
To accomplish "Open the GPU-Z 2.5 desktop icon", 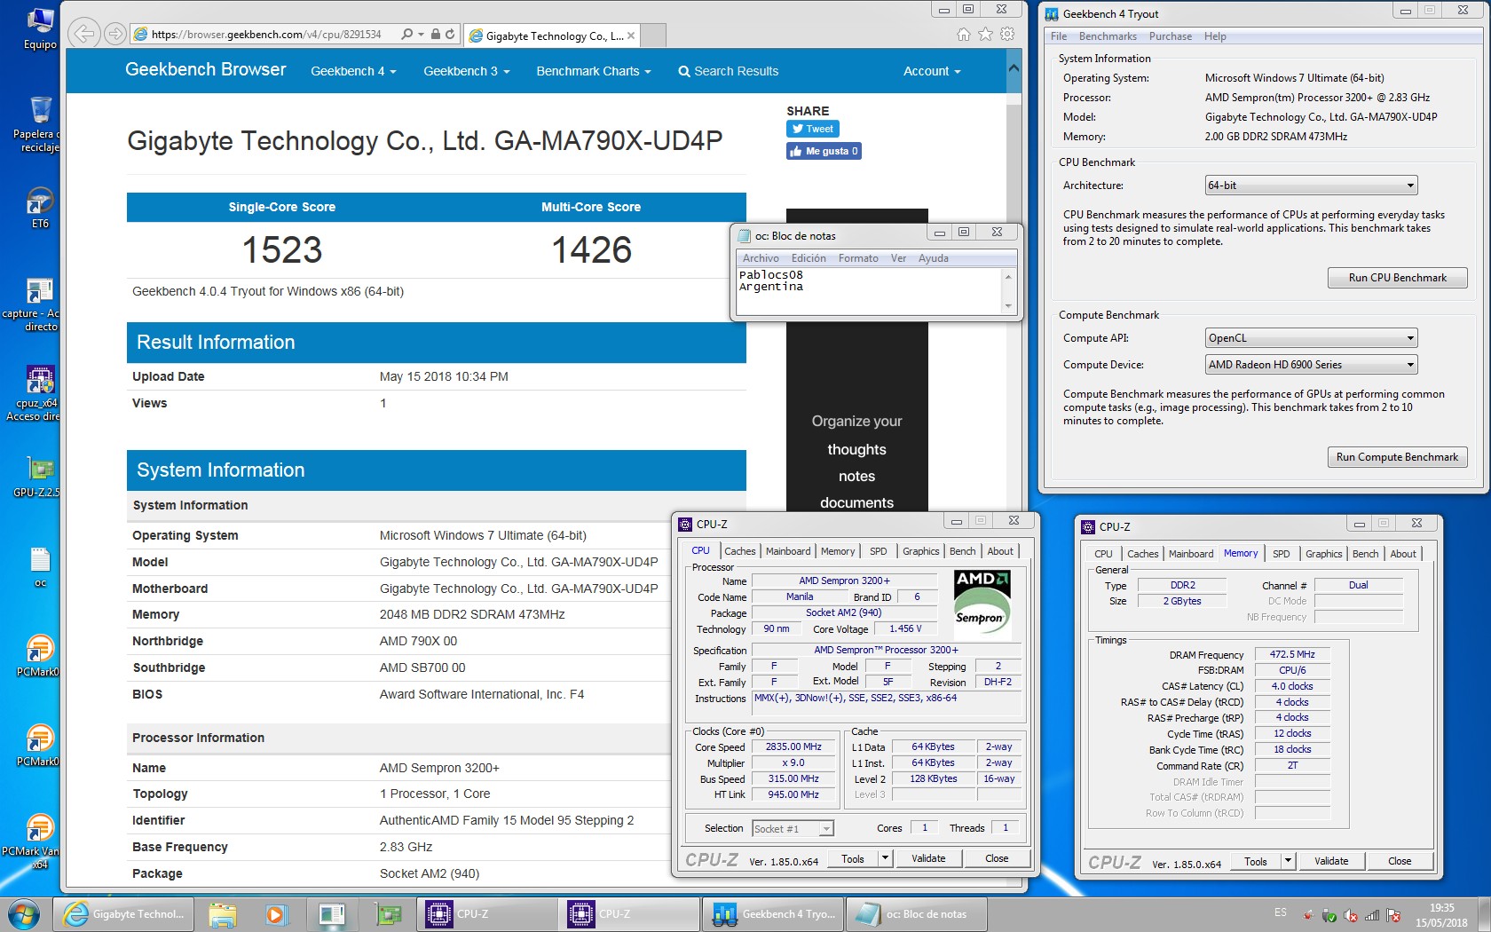I will point(37,477).
